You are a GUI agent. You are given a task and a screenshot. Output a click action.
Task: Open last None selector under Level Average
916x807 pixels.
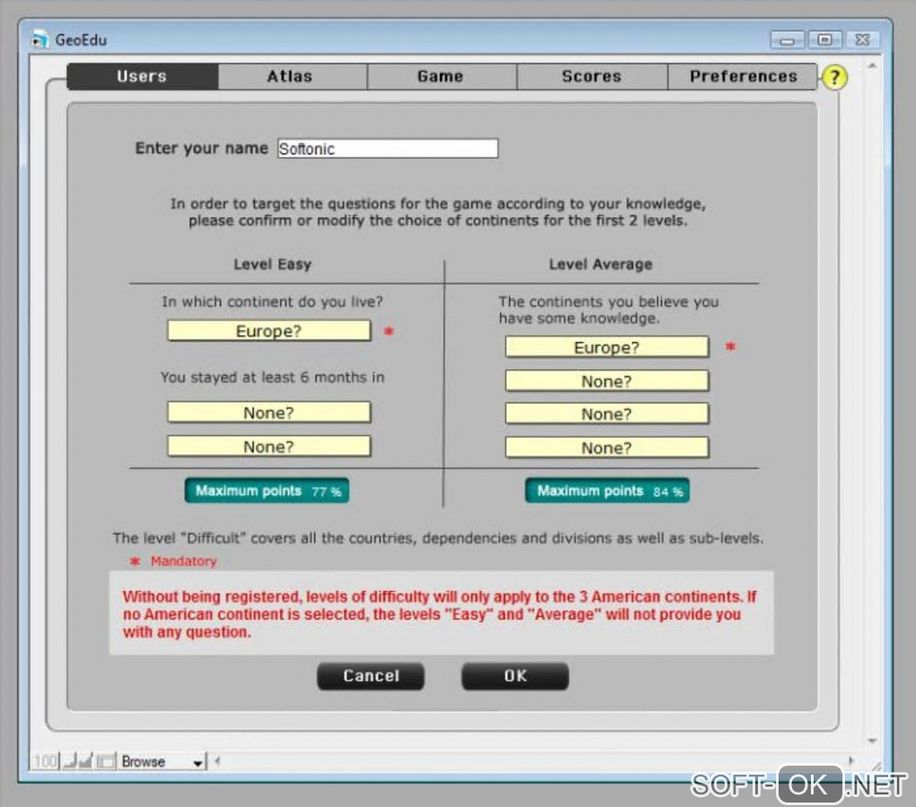pyautogui.click(x=606, y=448)
